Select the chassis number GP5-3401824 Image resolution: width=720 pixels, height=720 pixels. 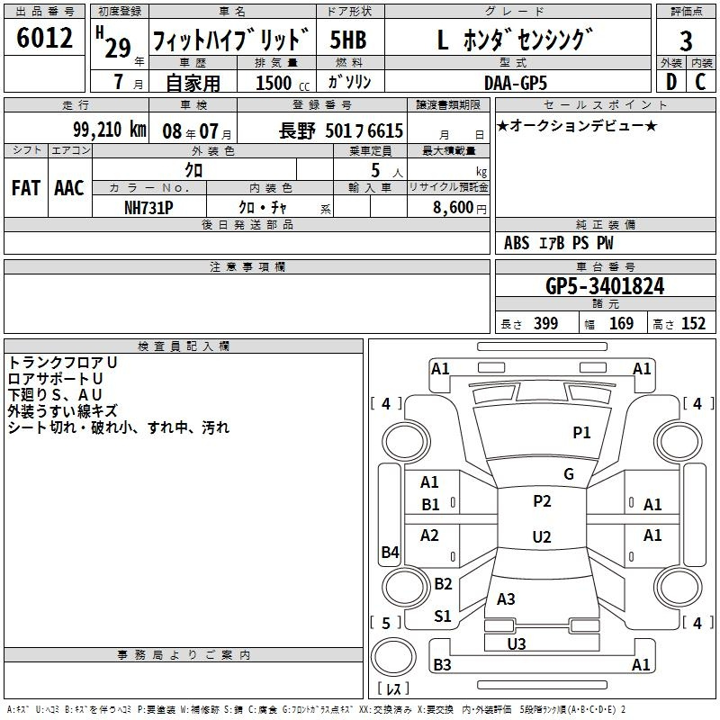tap(605, 286)
